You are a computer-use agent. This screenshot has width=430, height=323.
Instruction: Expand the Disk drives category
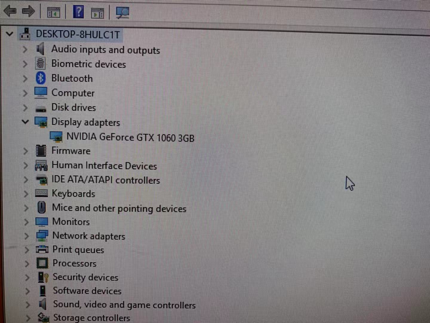[25, 107]
